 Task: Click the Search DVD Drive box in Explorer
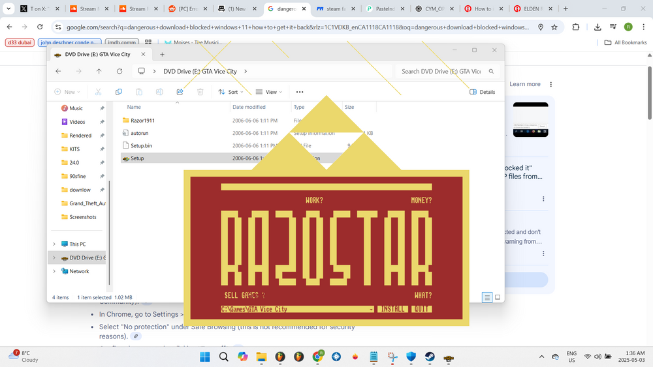tap(447, 71)
